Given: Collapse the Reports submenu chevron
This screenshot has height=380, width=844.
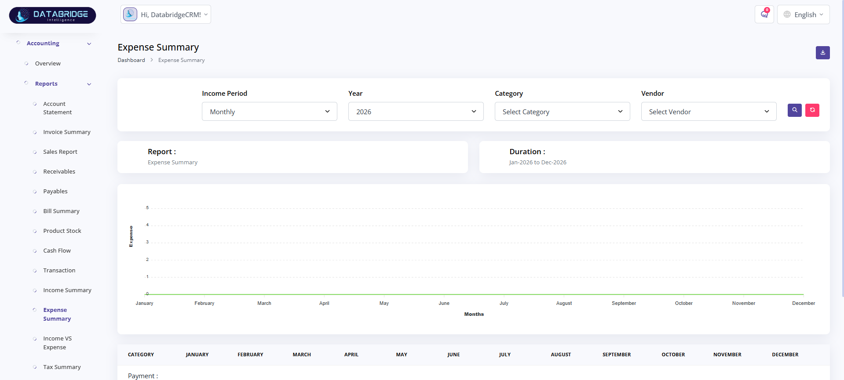Looking at the screenshot, I should (89, 84).
